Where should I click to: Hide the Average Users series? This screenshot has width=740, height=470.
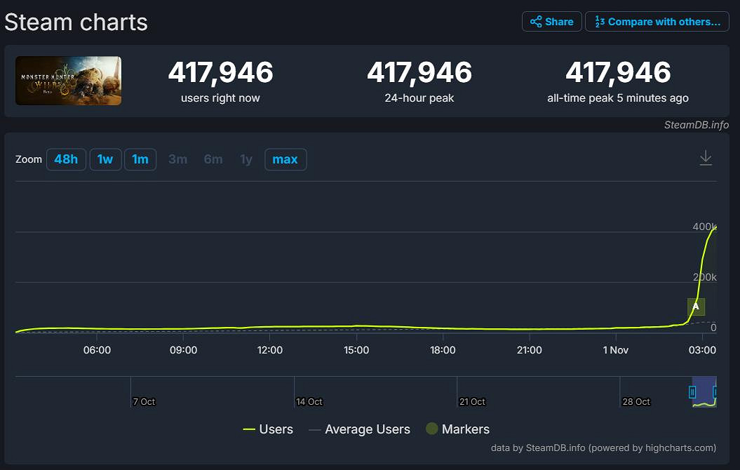coord(359,429)
